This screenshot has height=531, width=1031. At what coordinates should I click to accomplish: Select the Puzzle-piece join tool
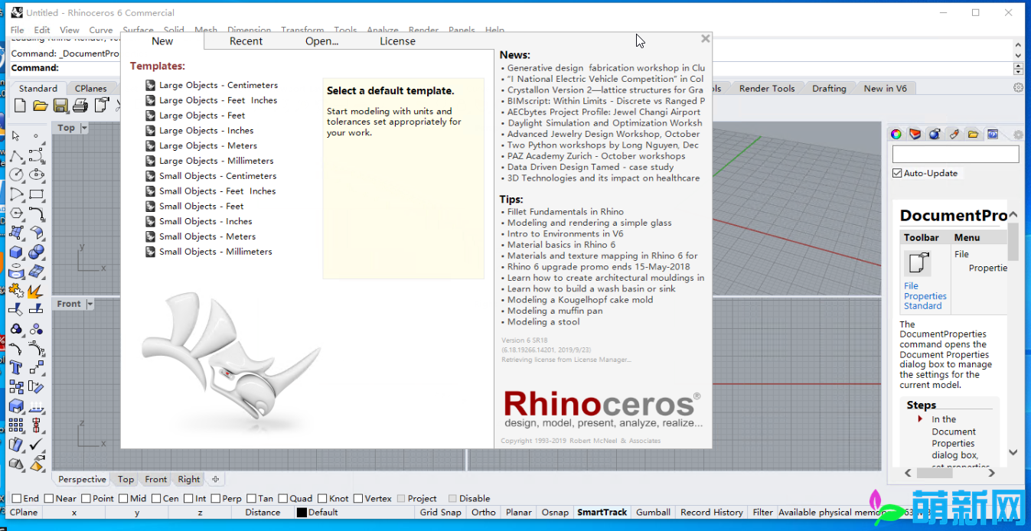16,291
